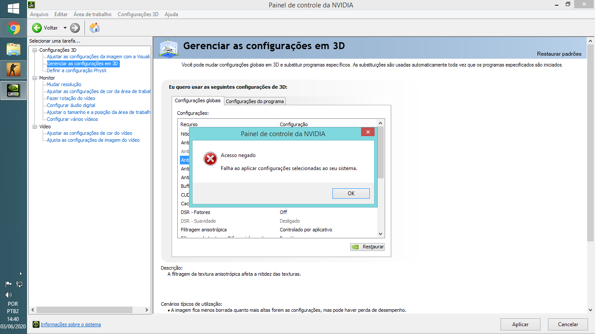Select the Filtragem anisotrópica row
Screen dimensions: 595x334
tap(277, 230)
